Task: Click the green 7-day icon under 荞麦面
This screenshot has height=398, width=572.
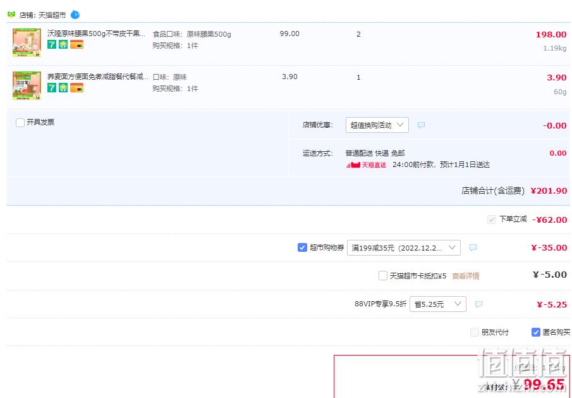Action: (52, 87)
